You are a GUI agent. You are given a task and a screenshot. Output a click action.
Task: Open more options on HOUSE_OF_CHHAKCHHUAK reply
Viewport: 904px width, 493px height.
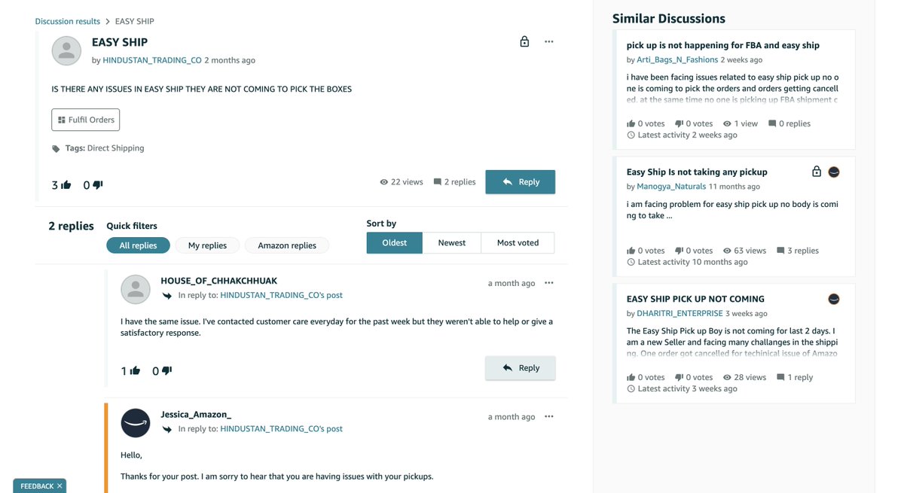click(x=549, y=283)
